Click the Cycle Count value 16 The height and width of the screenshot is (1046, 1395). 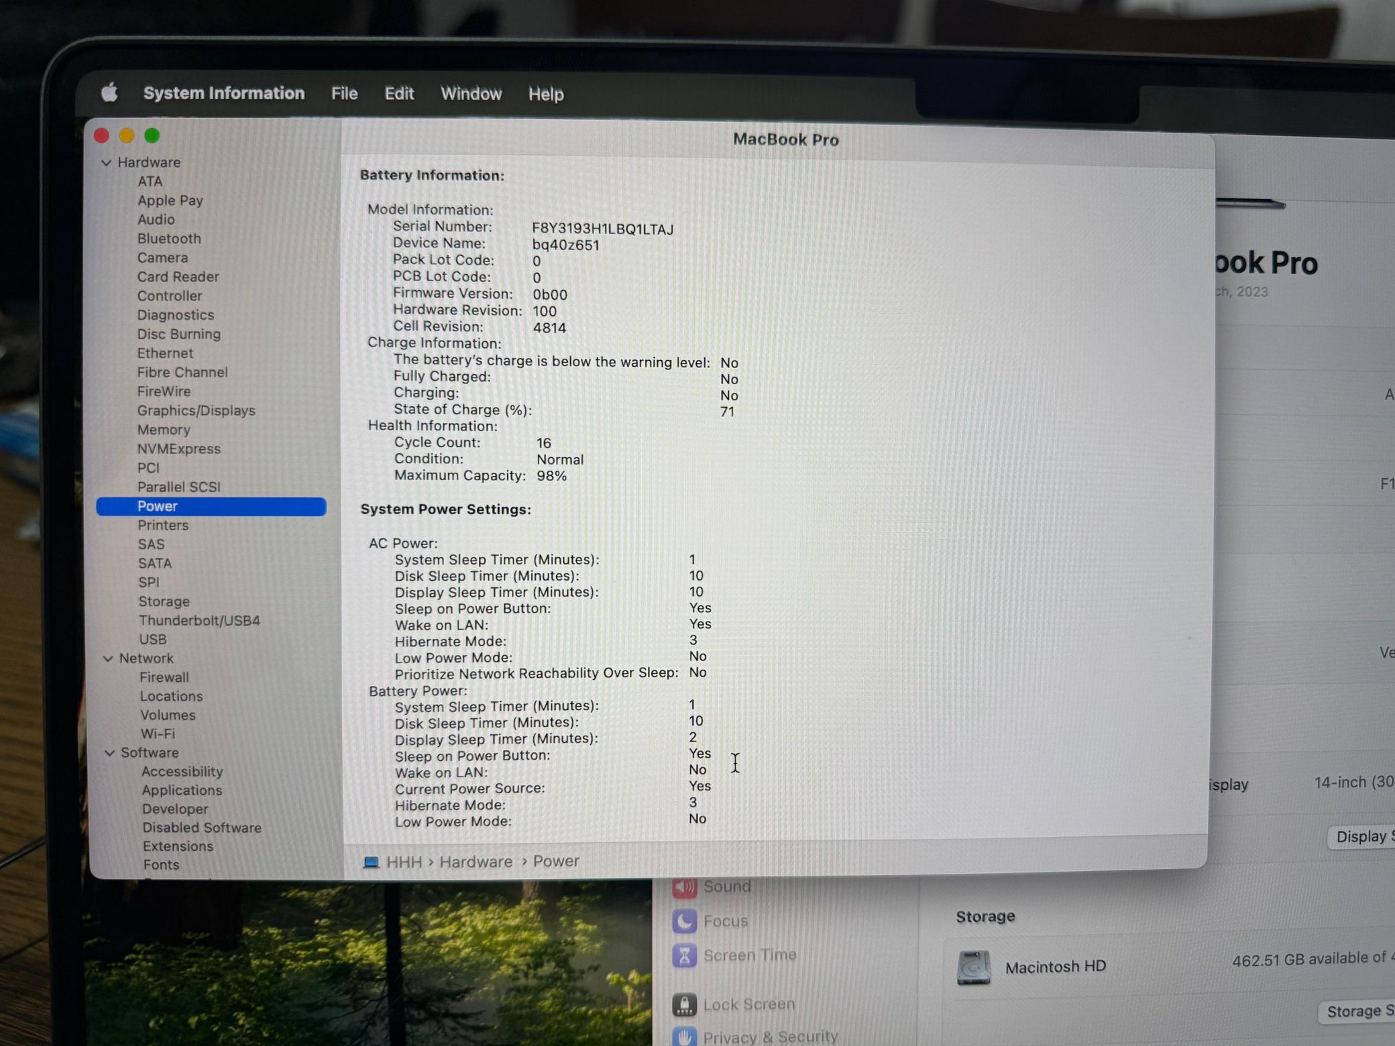click(x=543, y=443)
